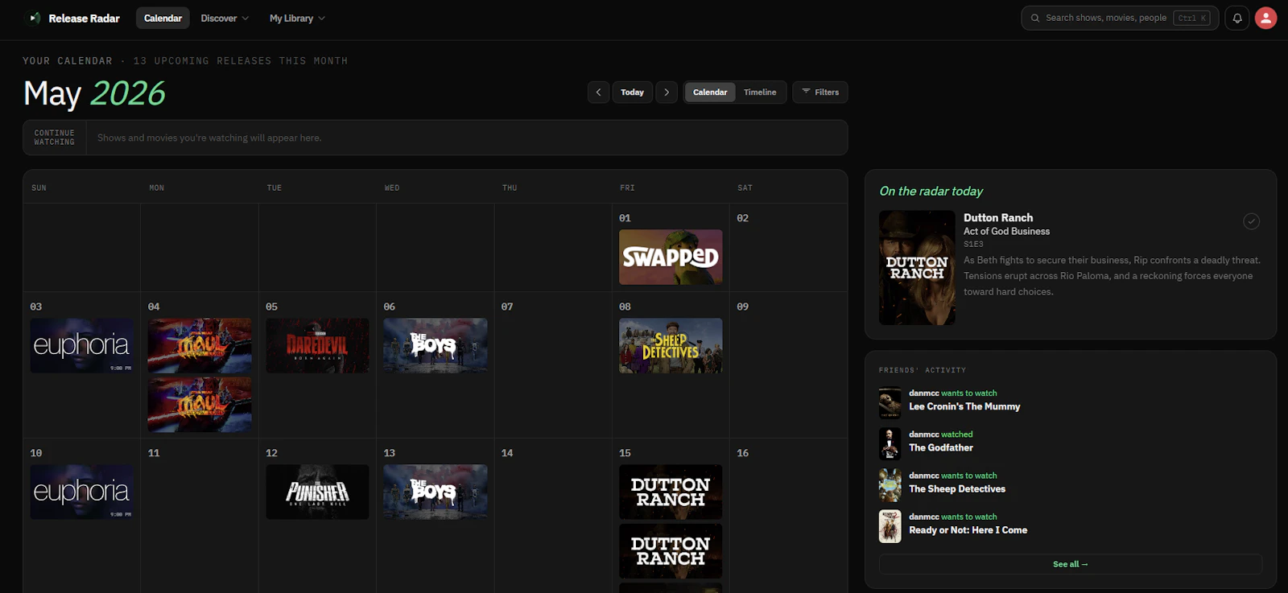Open Swapped on May 01
The height and width of the screenshot is (593, 1288).
(671, 257)
